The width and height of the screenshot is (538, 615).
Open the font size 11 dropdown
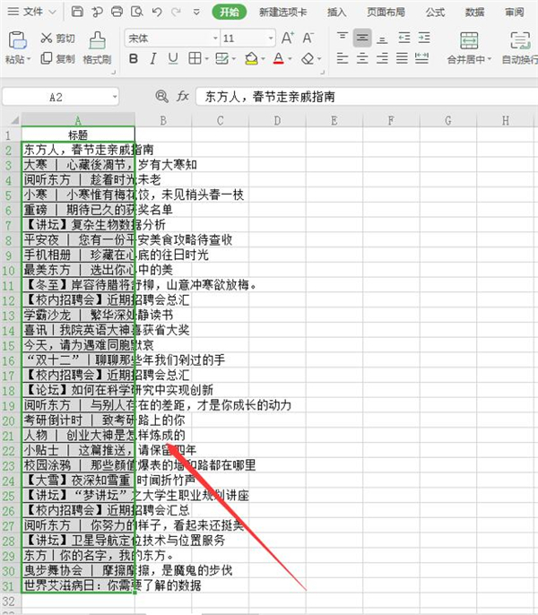pyautogui.click(x=271, y=39)
